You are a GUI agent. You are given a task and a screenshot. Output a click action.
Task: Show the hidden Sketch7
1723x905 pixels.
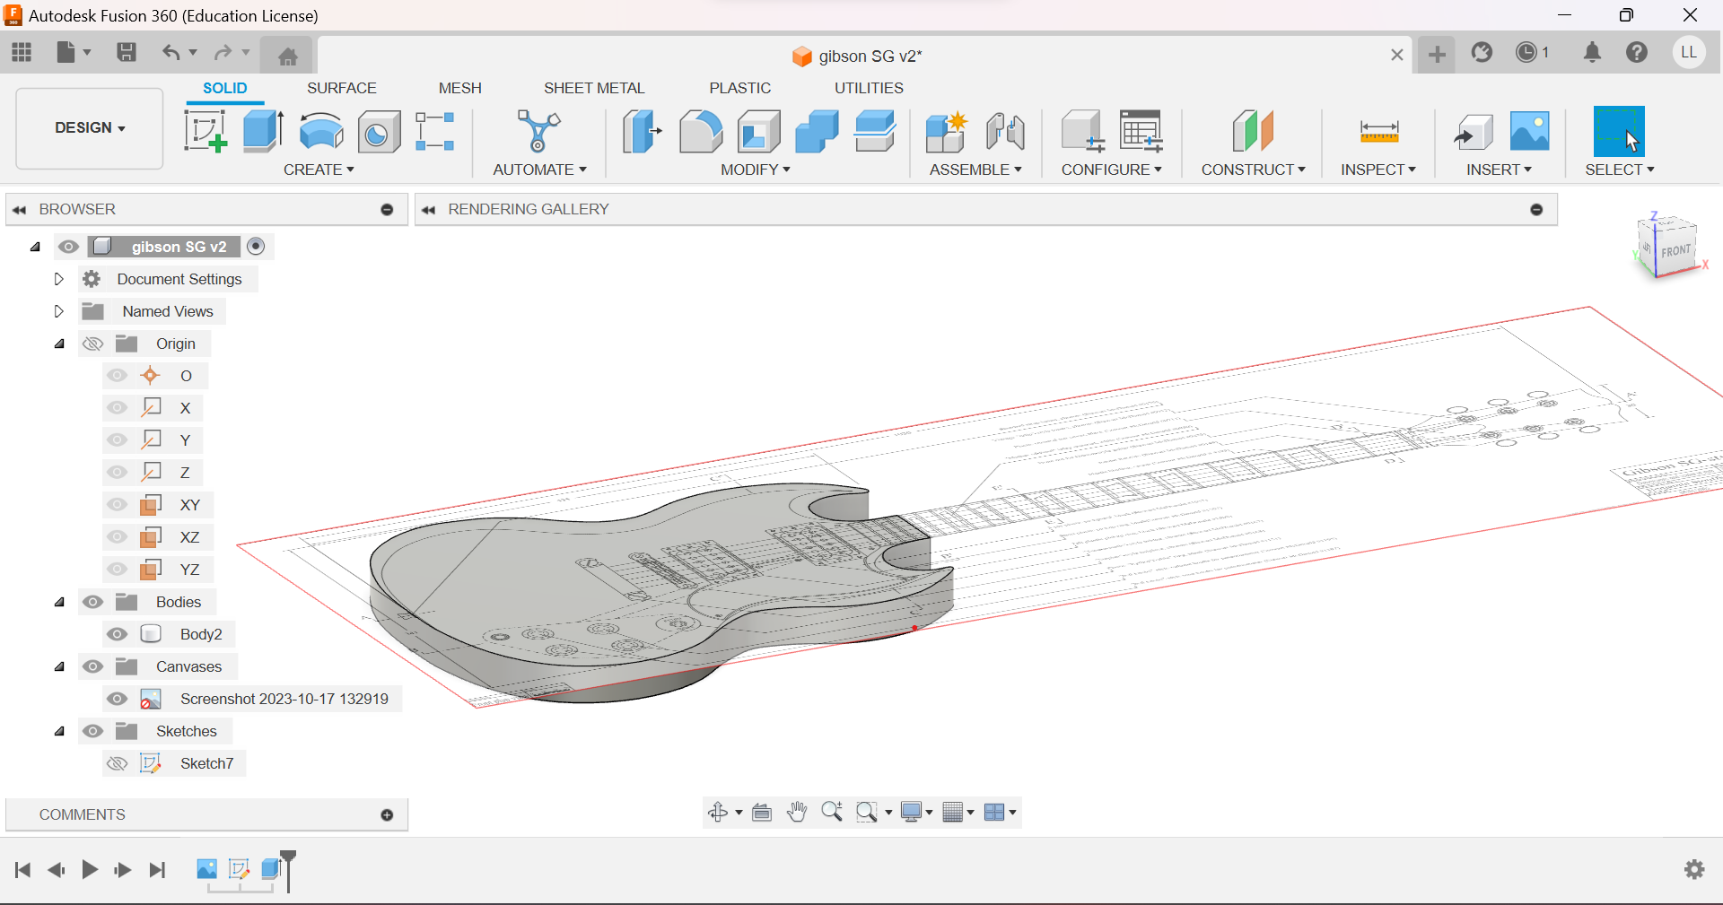coord(117,763)
